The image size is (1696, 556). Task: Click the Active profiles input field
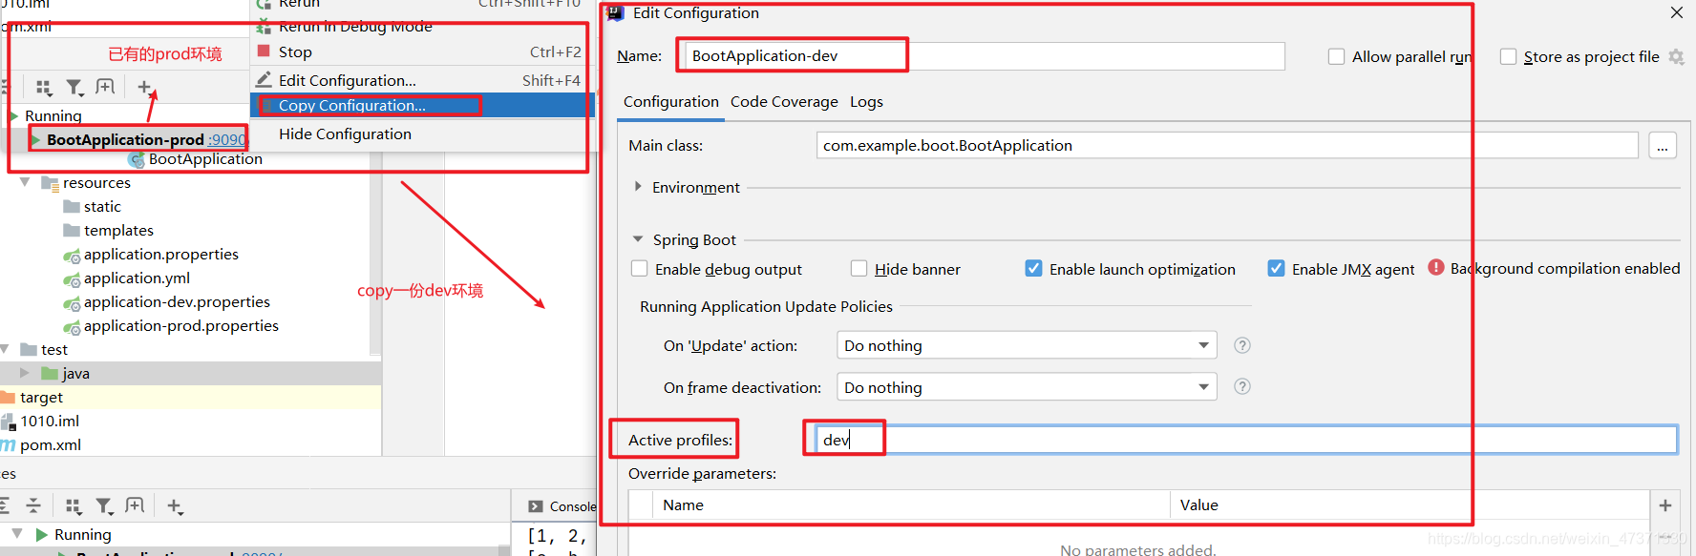point(1245,440)
